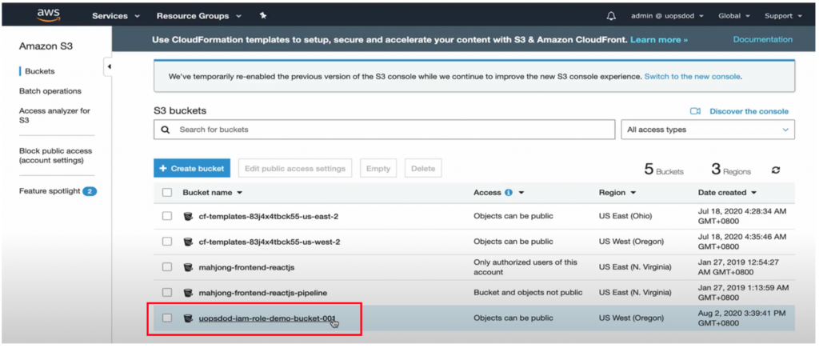
Task: Click bucket icon for cf-templates us-east-2
Action: point(188,216)
